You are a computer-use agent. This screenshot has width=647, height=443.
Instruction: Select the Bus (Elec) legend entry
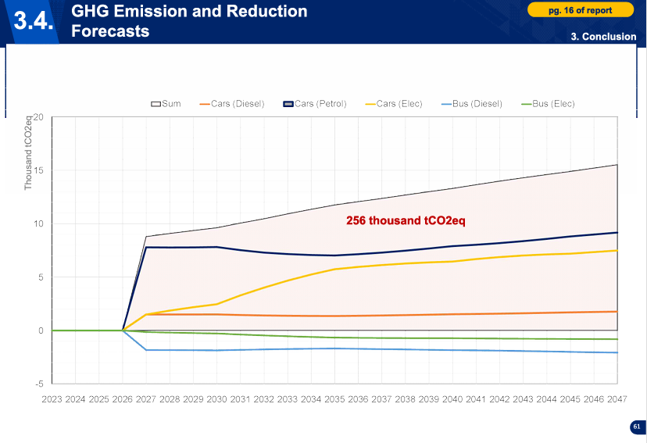tap(548, 104)
